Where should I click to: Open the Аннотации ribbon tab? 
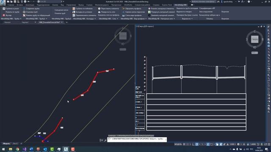30,5
